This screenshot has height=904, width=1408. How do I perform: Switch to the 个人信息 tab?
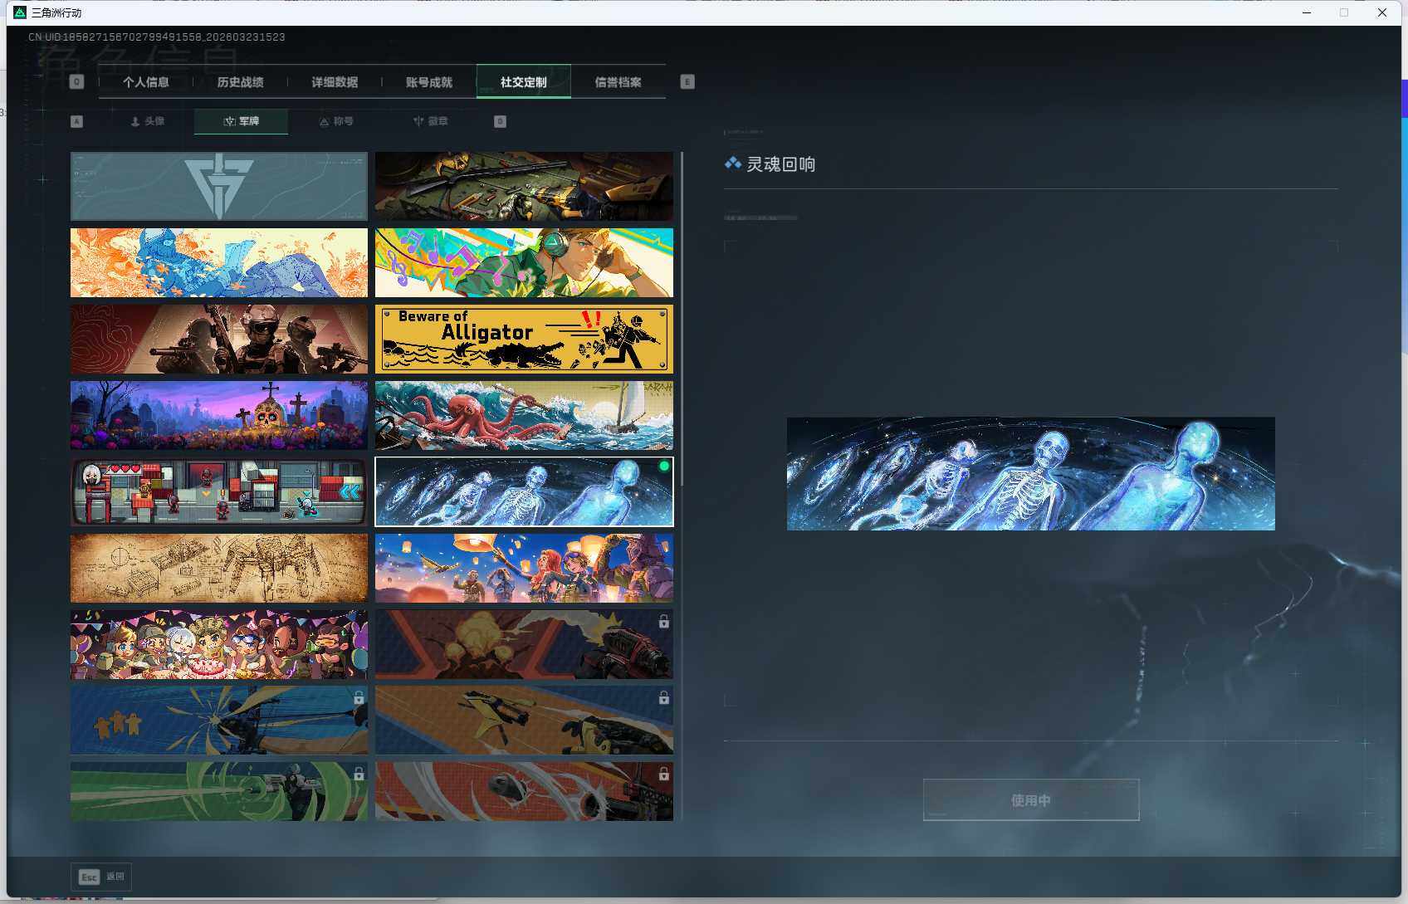tap(145, 82)
